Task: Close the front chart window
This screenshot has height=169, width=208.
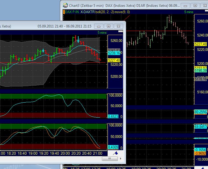Action: click(118, 26)
